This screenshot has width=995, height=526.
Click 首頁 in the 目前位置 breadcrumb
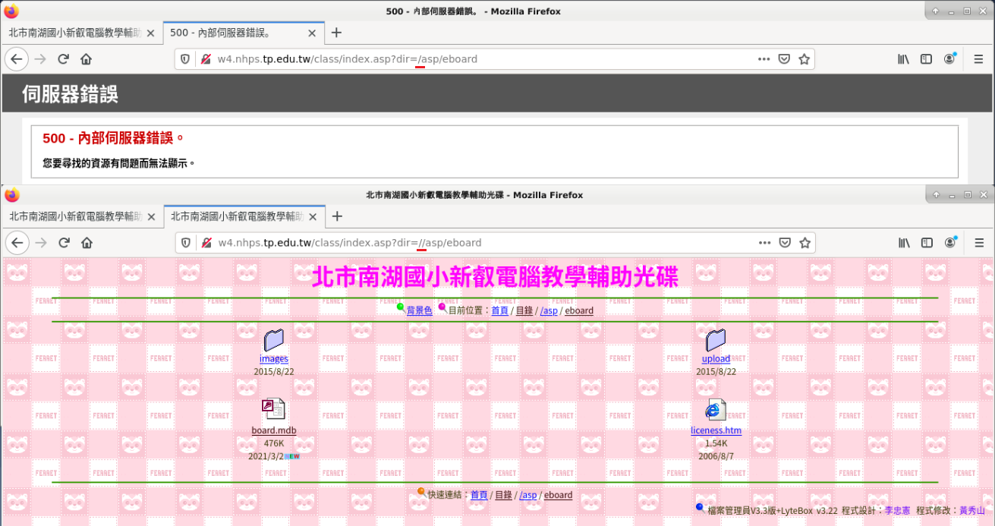(500, 310)
